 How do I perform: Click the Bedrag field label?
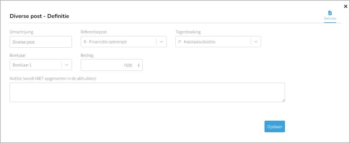coord(87,55)
